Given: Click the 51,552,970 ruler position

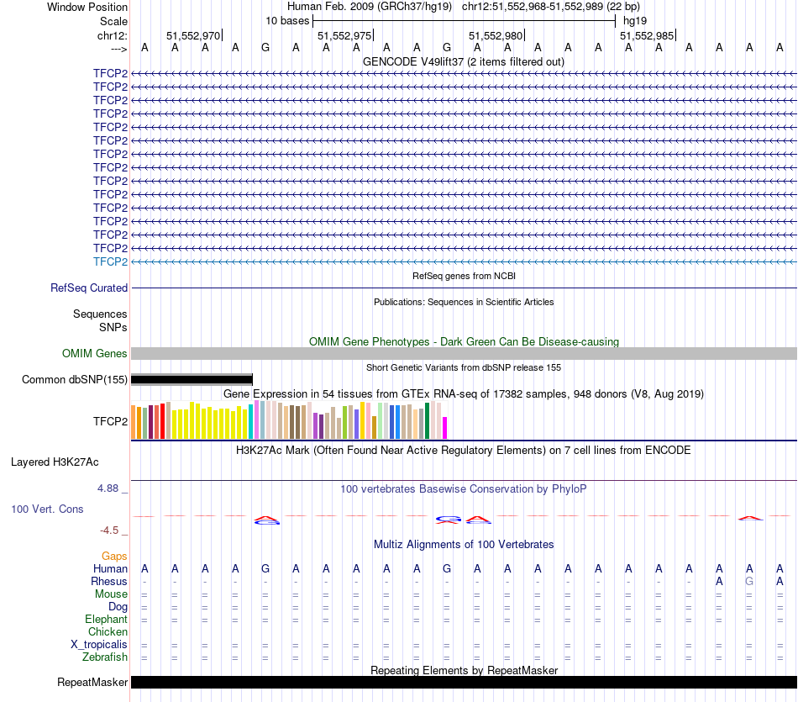Looking at the screenshot, I should coord(193,35).
